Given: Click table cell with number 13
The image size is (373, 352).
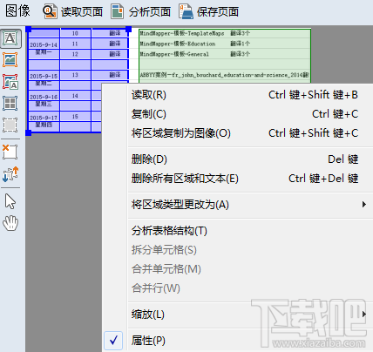Looking at the screenshot, I should pos(75,75).
